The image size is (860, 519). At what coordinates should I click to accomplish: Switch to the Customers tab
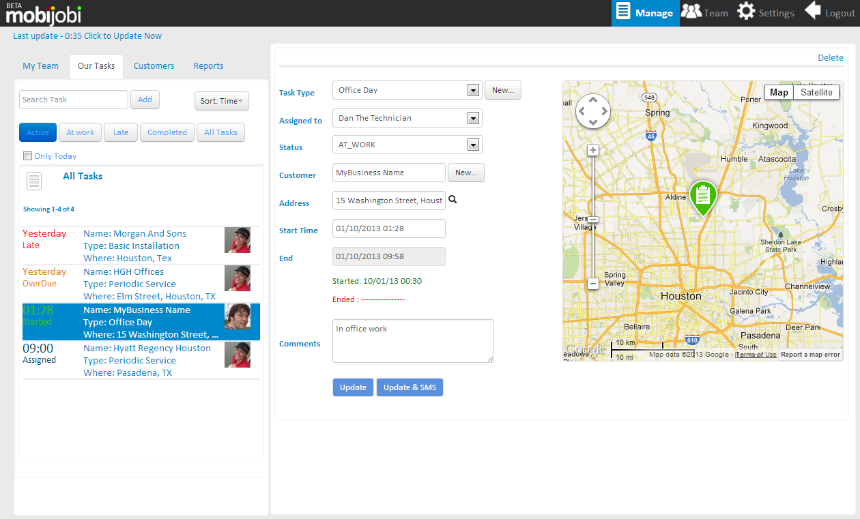(154, 66)
